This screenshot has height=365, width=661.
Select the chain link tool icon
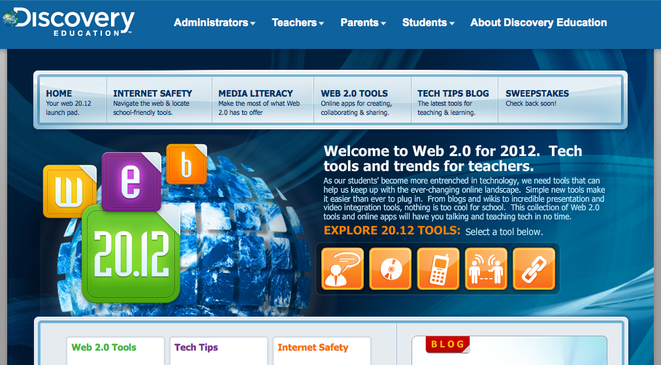(x=534, y=268)
